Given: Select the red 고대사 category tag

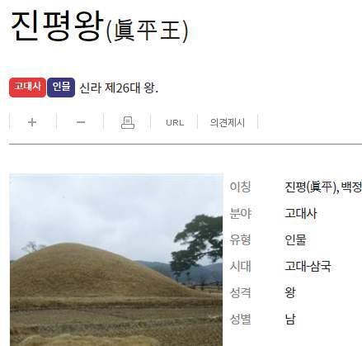Looking at the screenshot, I should coord(27,88).
